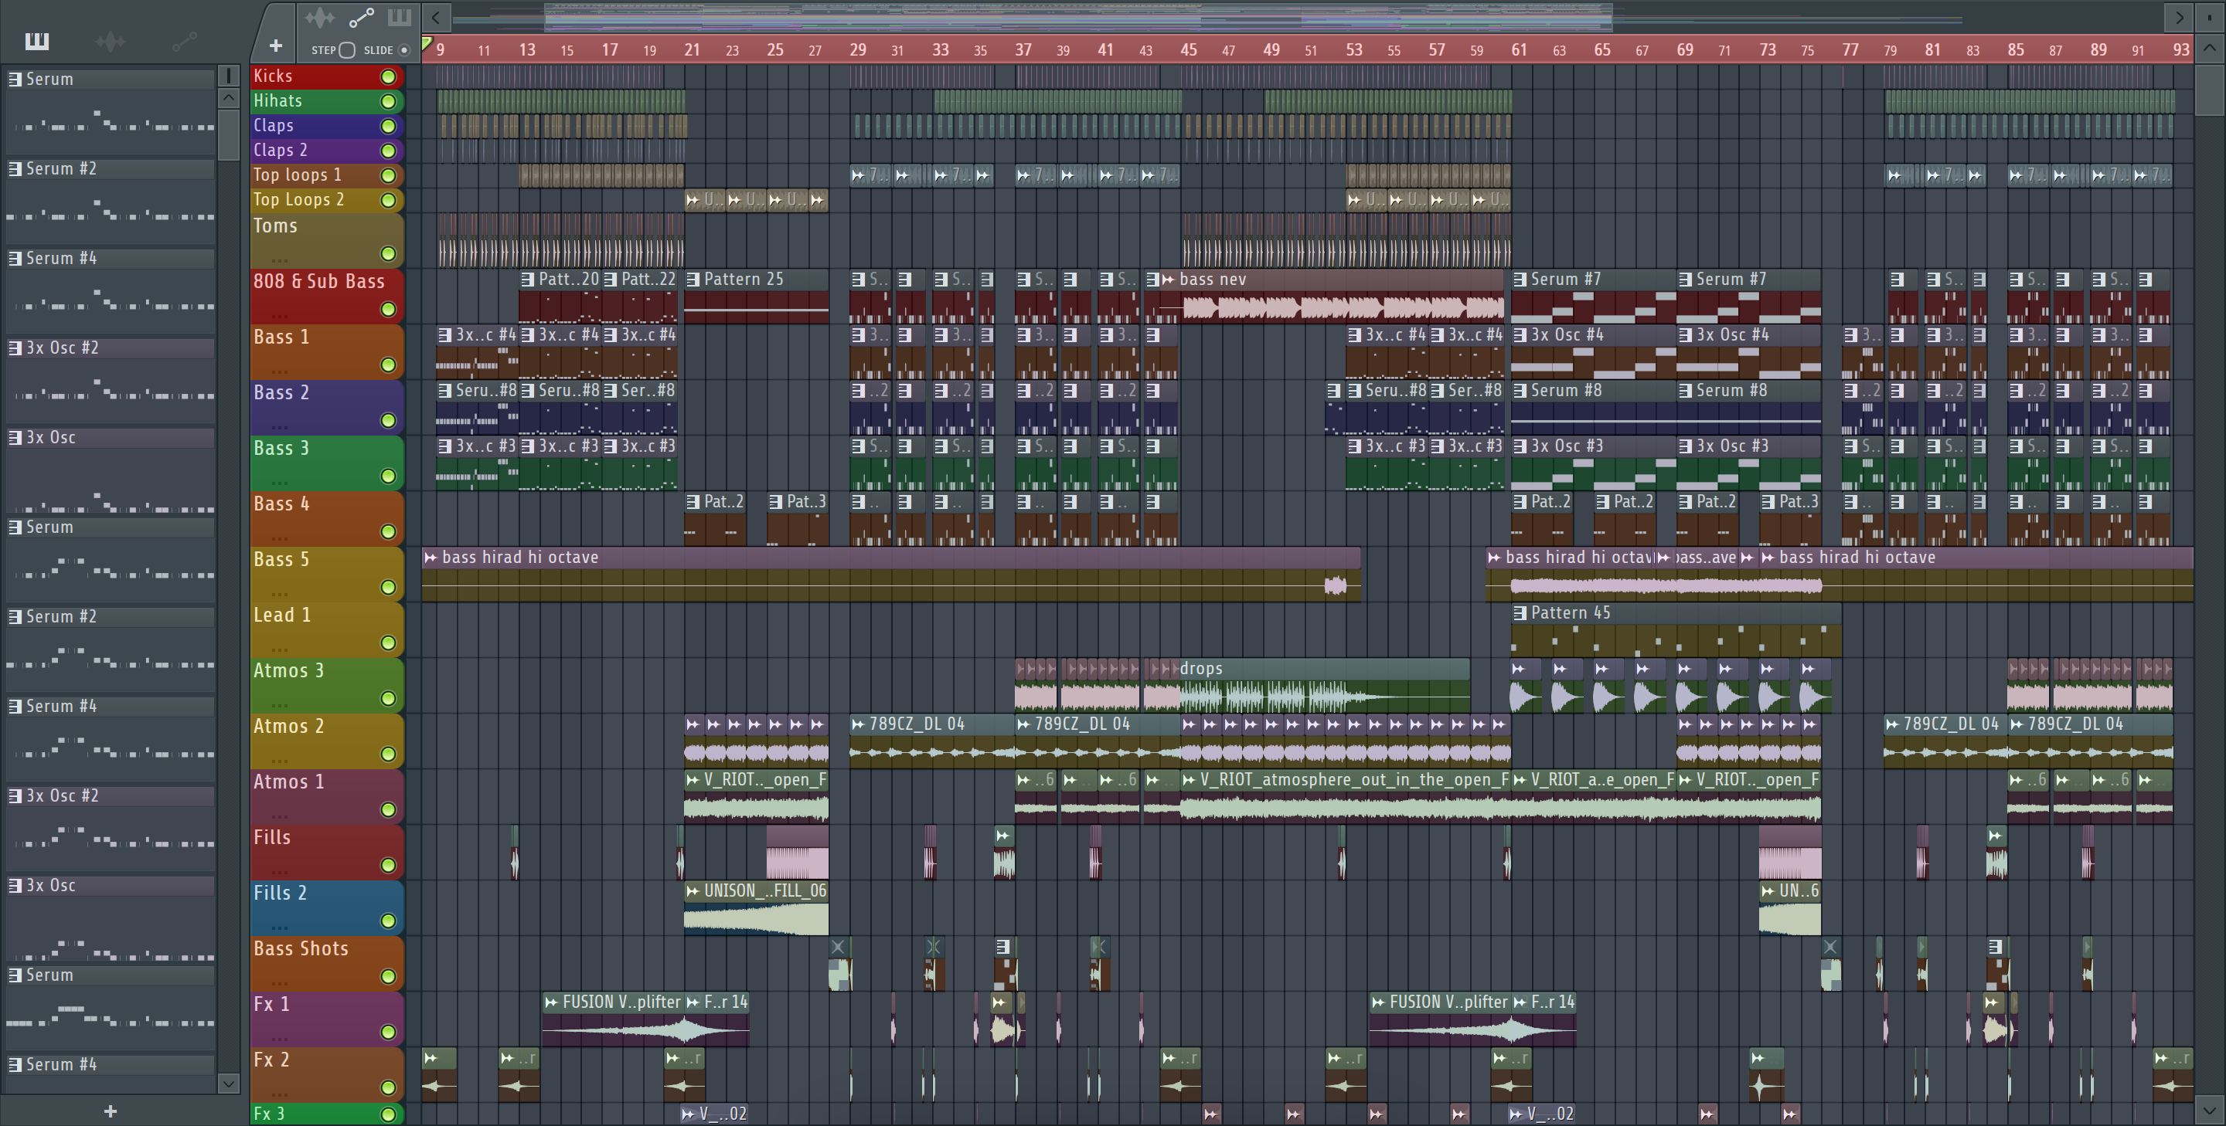This screenshot has width=2226, height=1126.
Task: Click bar 61 on the timeline ruler
Action: coord(1518,50)
